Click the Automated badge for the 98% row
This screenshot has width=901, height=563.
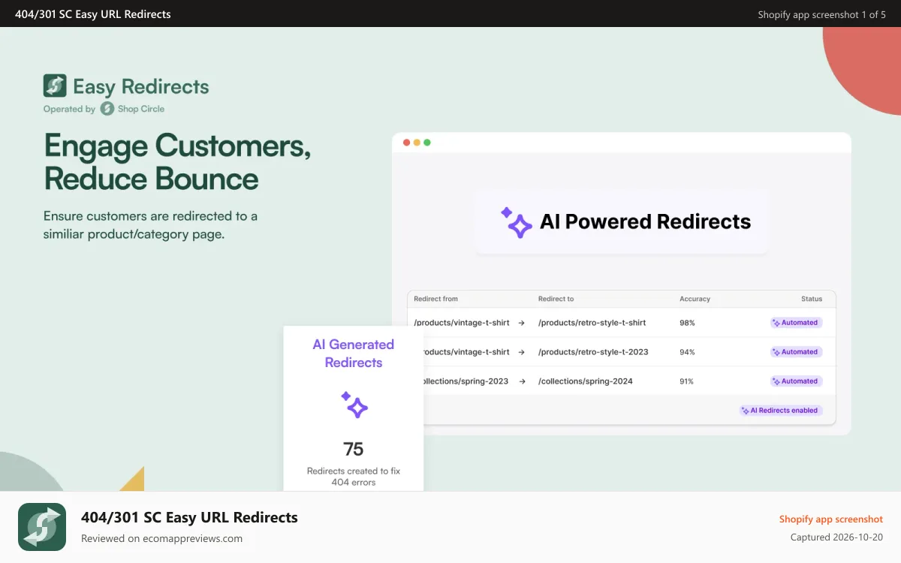pos(796,323)
